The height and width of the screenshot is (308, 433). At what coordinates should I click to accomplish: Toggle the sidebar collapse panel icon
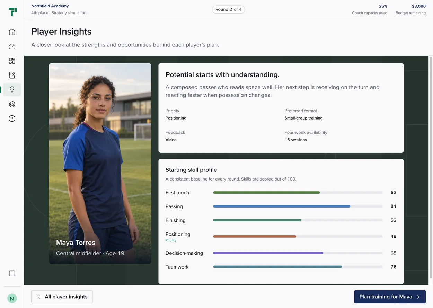[x=12, y=273]
